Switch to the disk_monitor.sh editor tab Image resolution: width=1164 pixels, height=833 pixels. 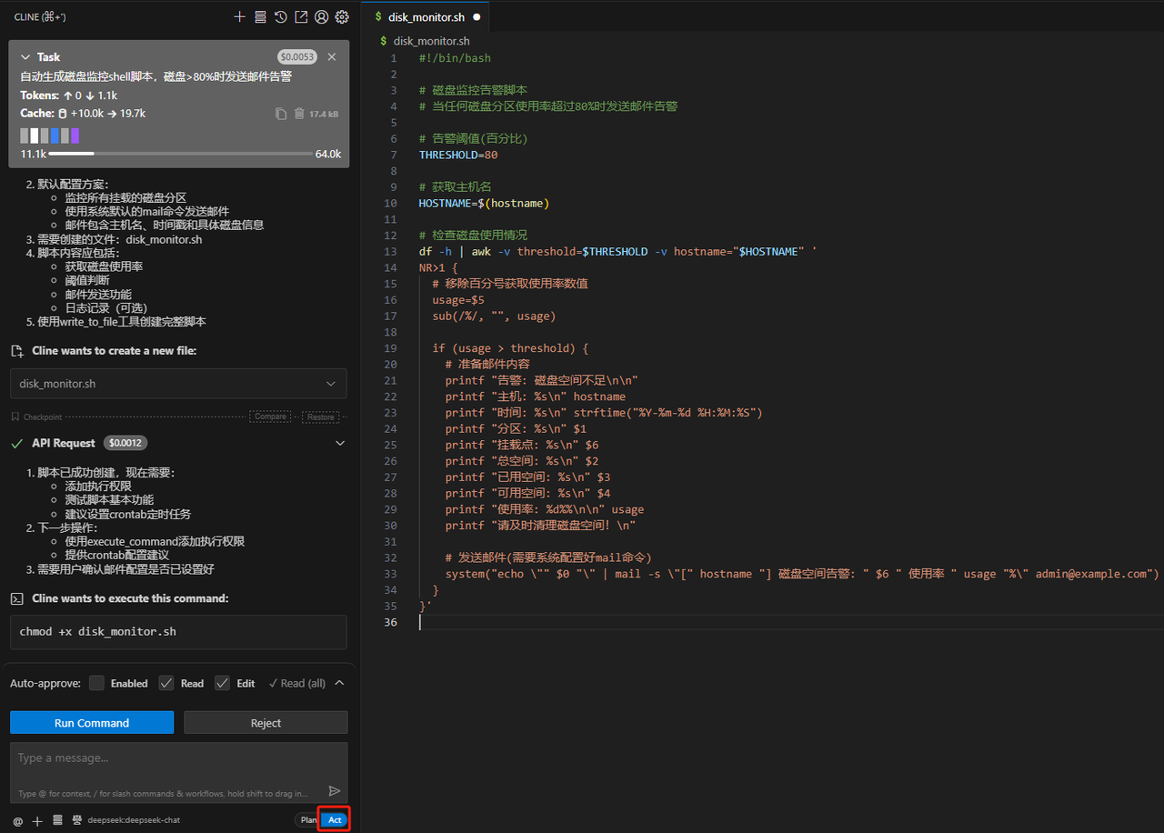click(x=426, y=17)
